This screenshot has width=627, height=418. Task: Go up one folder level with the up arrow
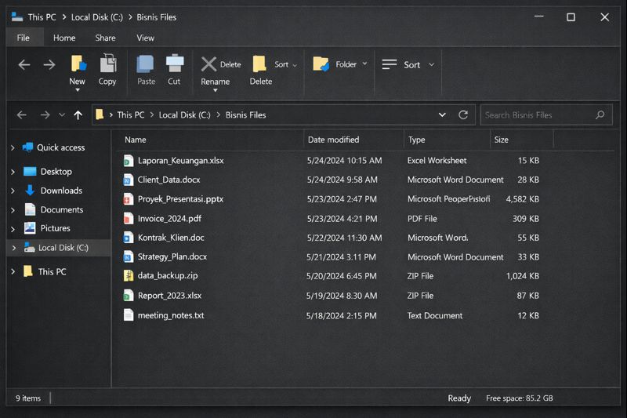pos(78,115)
